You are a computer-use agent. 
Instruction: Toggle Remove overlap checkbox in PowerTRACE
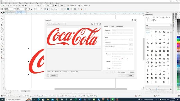click(113, 64)
